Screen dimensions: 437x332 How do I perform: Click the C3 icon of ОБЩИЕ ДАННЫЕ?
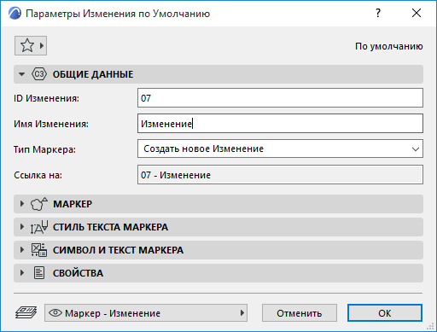(39, 74)
